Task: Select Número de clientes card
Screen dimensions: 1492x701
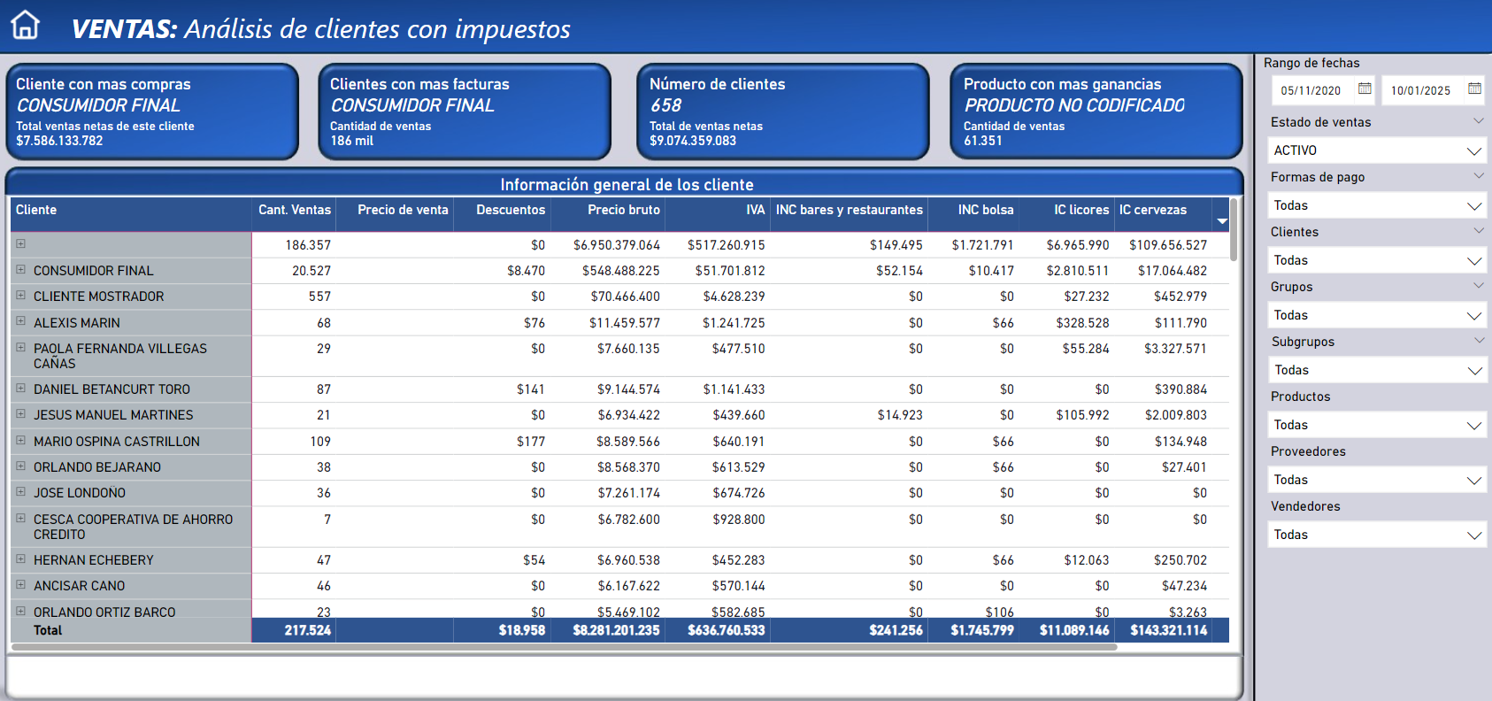Action: (x=783, y=112)
